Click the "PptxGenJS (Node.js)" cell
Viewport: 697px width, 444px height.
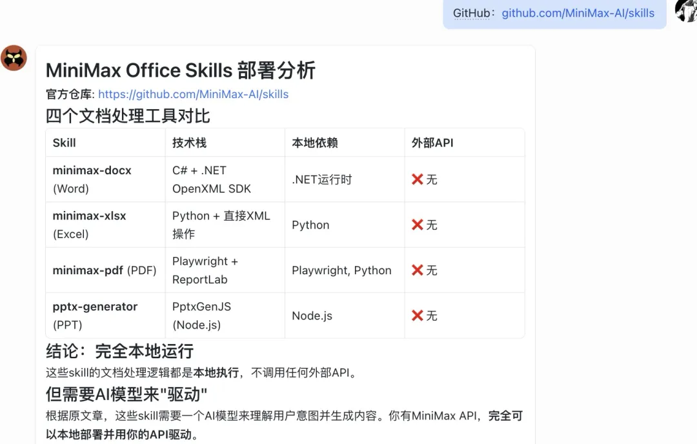point(225,316)
